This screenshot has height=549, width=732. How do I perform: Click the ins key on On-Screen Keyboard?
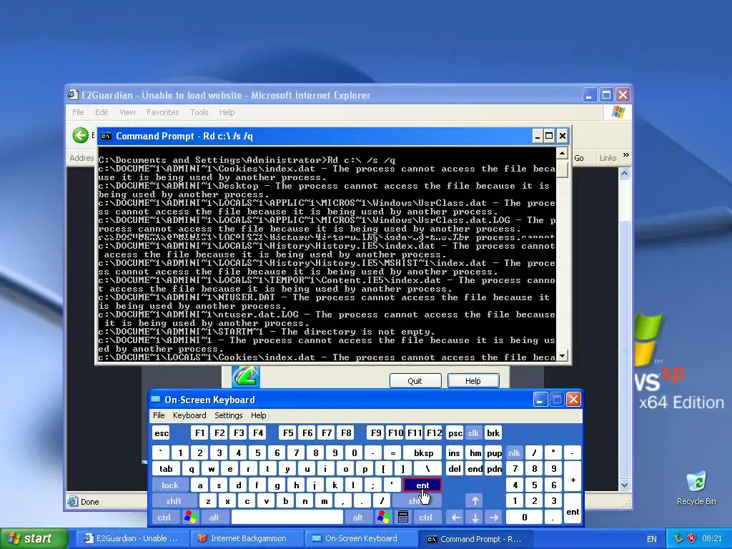click(x=454, y=452)
